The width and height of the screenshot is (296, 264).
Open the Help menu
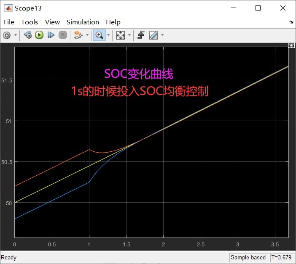113,22
